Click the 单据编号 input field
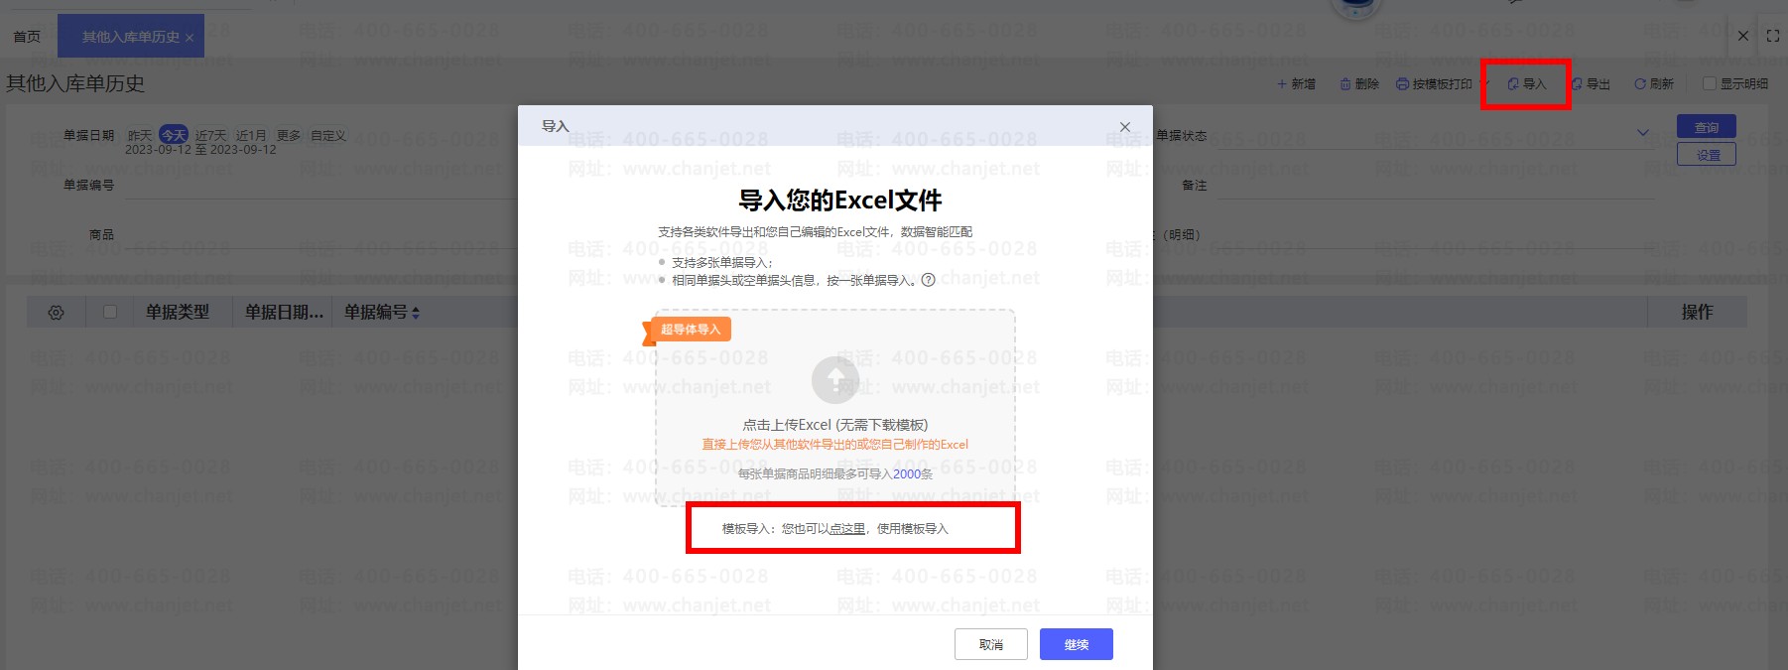Viewport: 1788px width, 670px height. tap(322, 186)
